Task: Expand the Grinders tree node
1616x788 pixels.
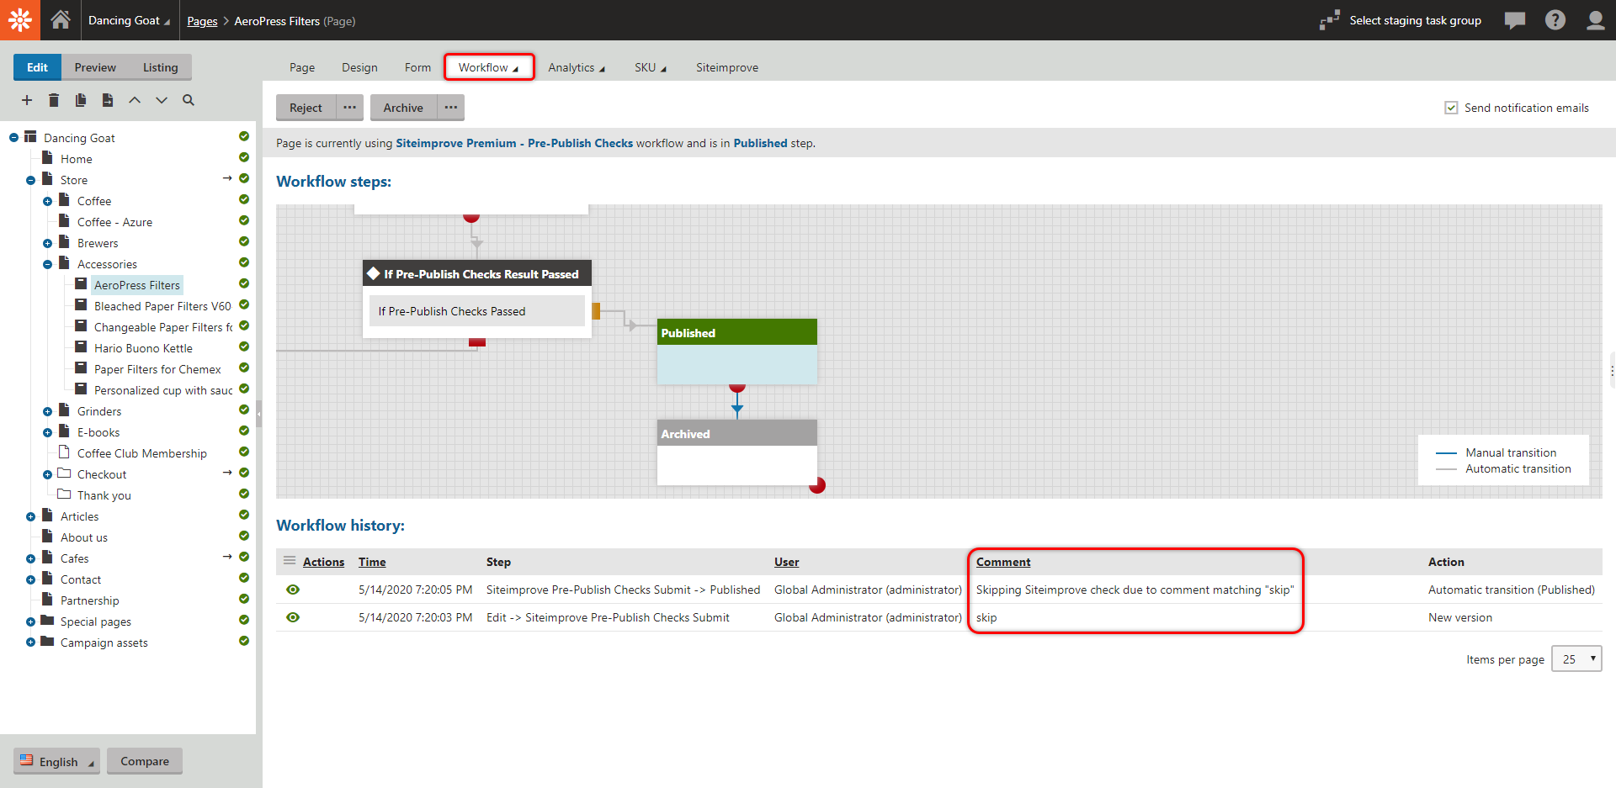Action: pos(47,411)
